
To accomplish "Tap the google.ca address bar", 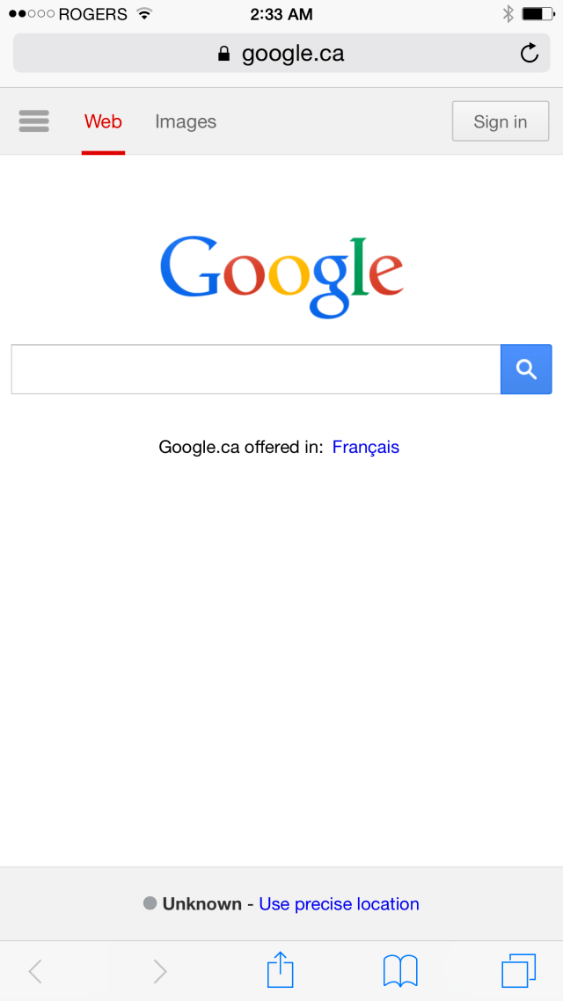I will [281, 53].
